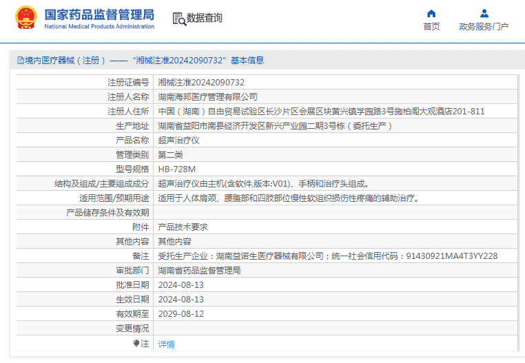Open the 政务服务门户 menu item

[484, 26]
